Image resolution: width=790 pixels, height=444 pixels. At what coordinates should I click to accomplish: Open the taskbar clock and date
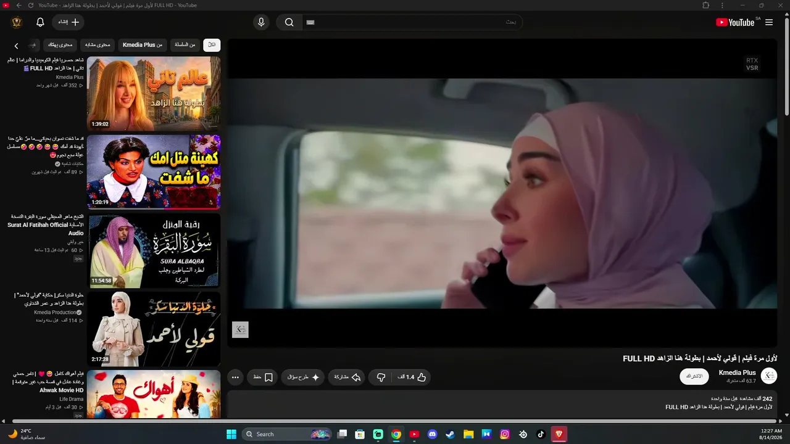tap(771, 434)
